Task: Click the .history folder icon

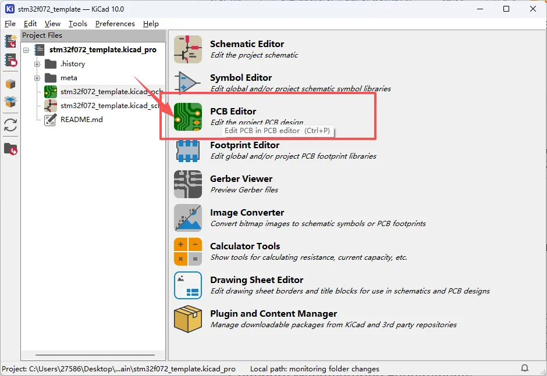Action: [x=51, y=64]
